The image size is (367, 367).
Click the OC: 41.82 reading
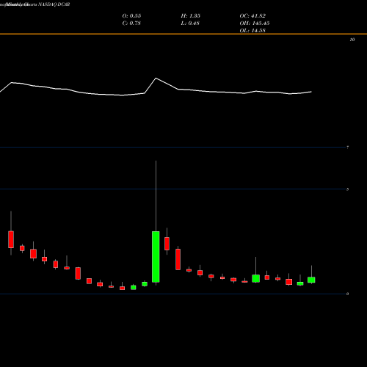pyautogui.click(x=252, y=15)
